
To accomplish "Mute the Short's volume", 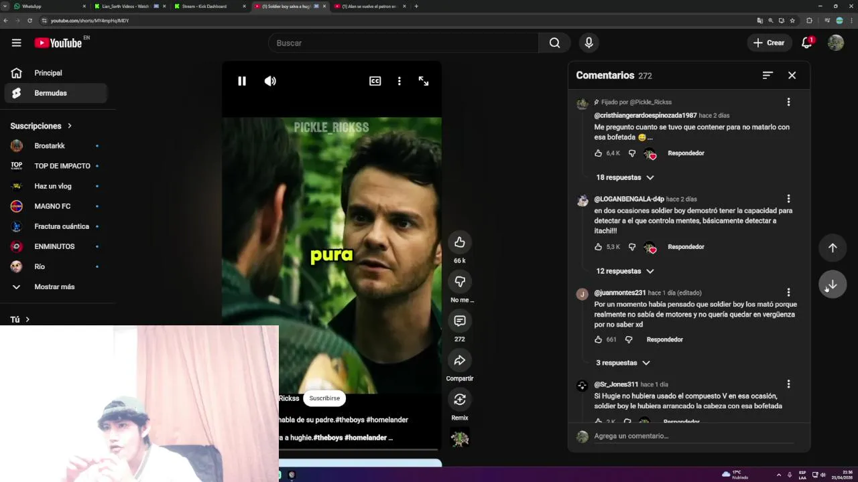I will point(270,81).
